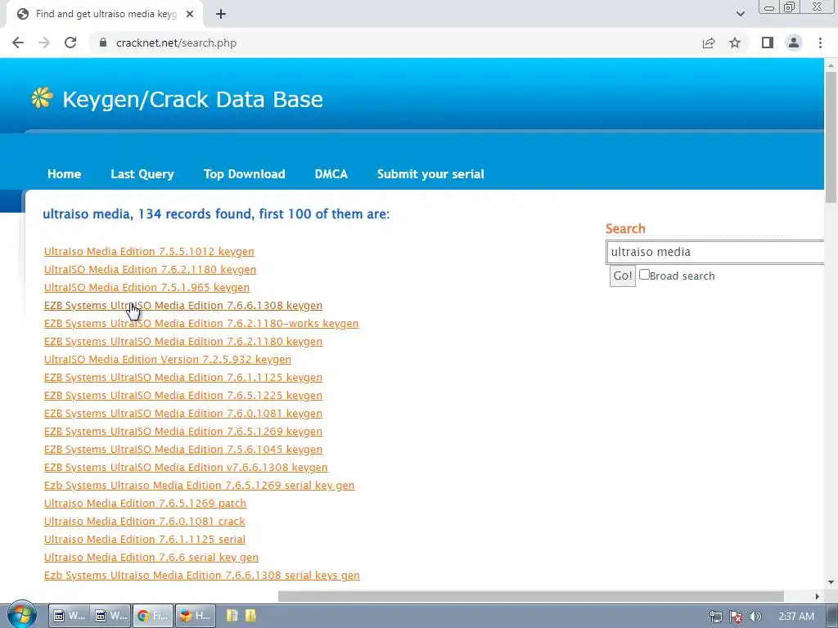Select the Find and get ultraiso tab

[106, 15]
